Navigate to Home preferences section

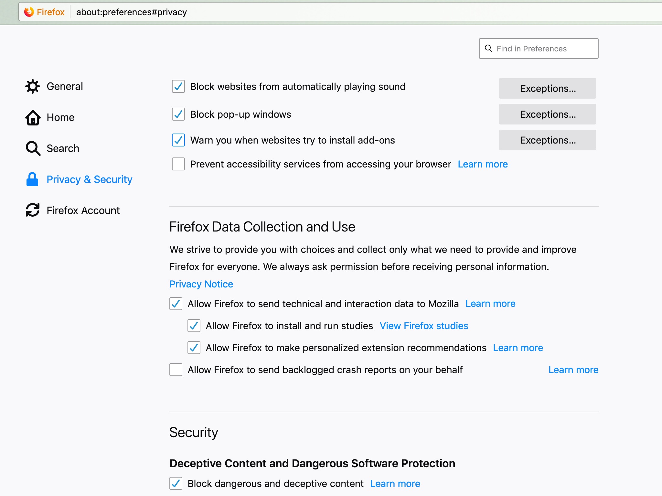pos(60,117)
